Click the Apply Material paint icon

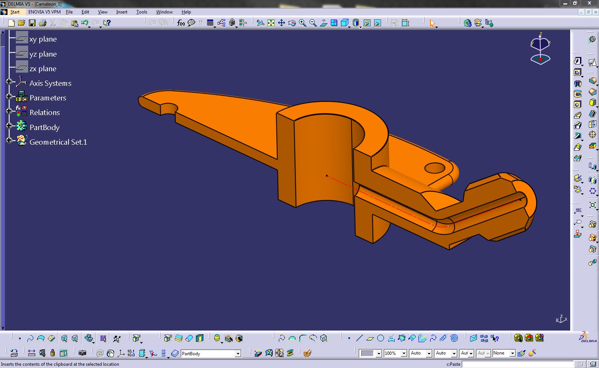[x=307, y=353]
